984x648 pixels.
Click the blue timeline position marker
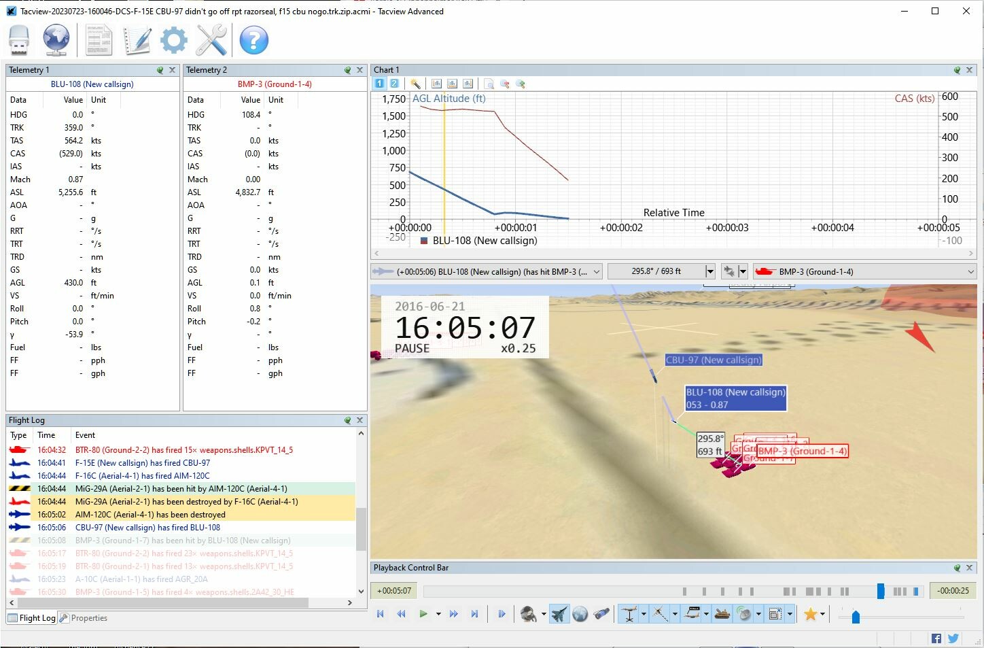click(881, 591)
